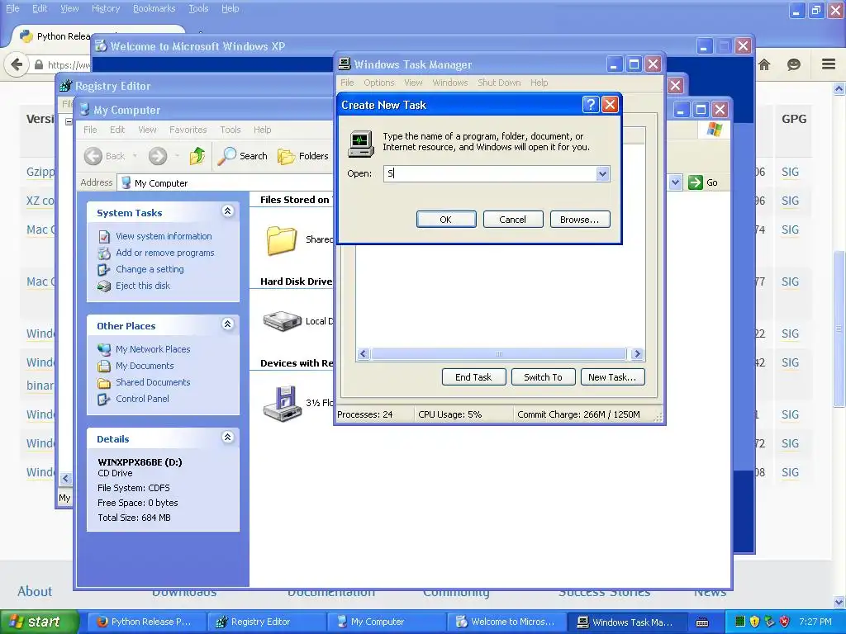Open the My Computer address bar dropdown
This screenshot has width=846, height=634.
point(675,182)
